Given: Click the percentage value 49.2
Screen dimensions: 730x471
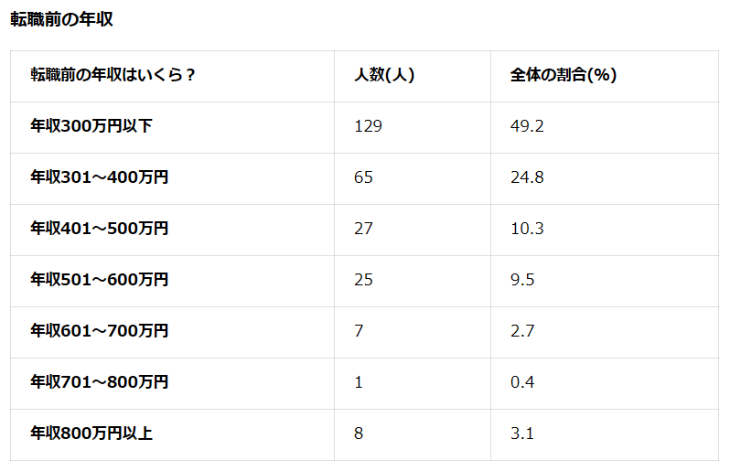Looking at the screenshot, I should coord(527,126).
